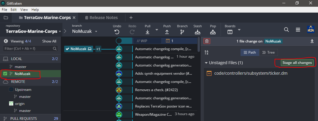This screenshot has height=121, width=318.
Task: Open the user profile avatar
Action: 311,29
